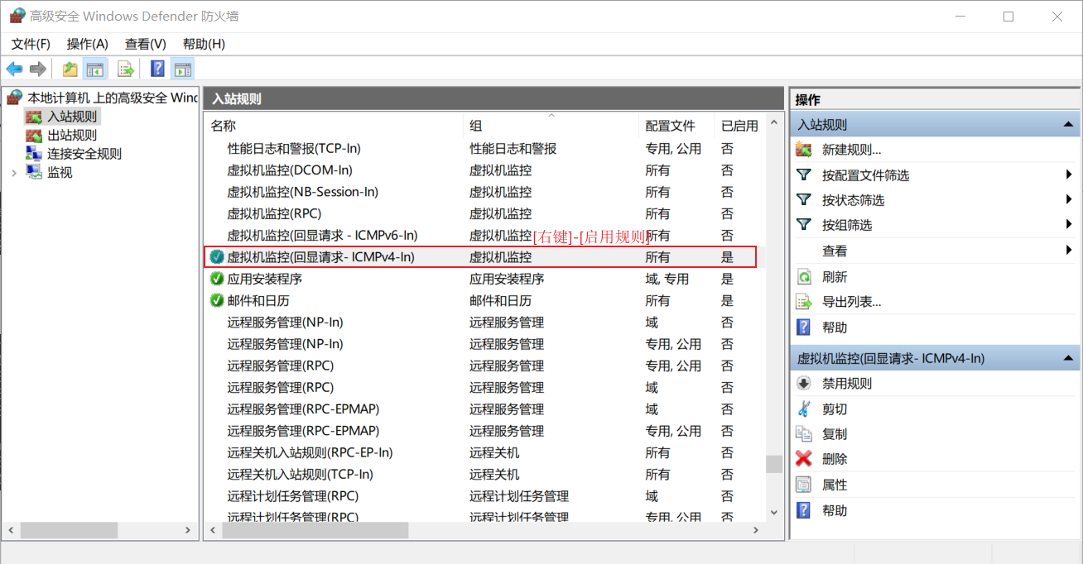Click 属性 action link

(x=835, y=485)
